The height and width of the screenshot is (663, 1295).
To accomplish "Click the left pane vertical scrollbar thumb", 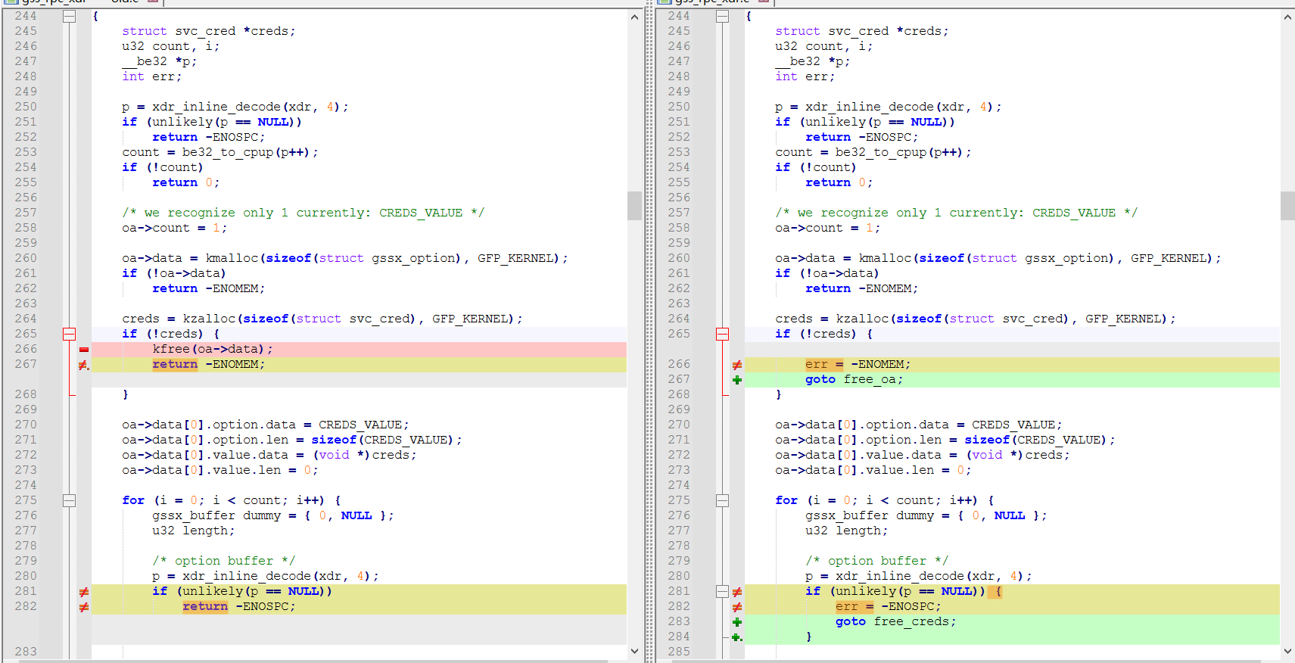I will [634, 205].
